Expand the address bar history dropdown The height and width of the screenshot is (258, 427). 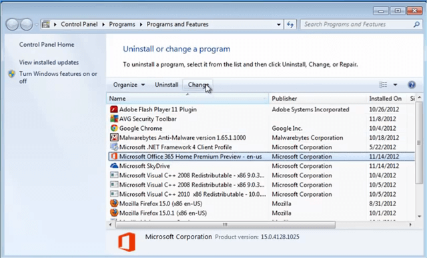tap(279, 25)
